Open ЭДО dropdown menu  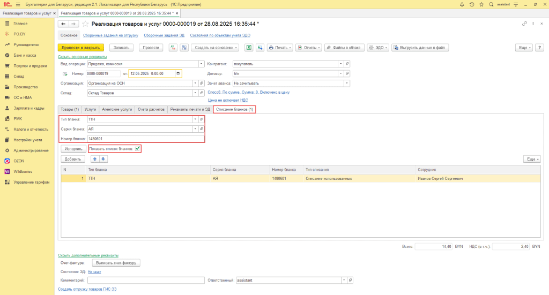point(378,48)
